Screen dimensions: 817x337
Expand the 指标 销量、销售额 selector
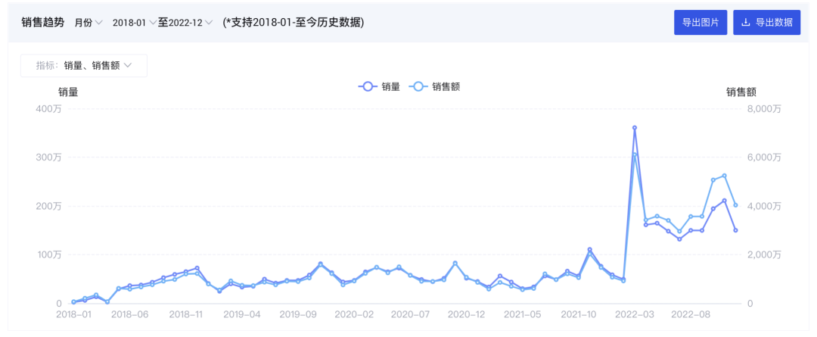pyautogui.click(x=84, y=66)
